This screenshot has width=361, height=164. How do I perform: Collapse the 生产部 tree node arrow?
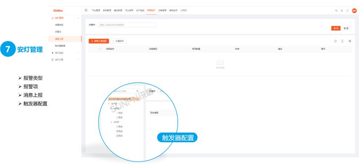pos(109,104)
